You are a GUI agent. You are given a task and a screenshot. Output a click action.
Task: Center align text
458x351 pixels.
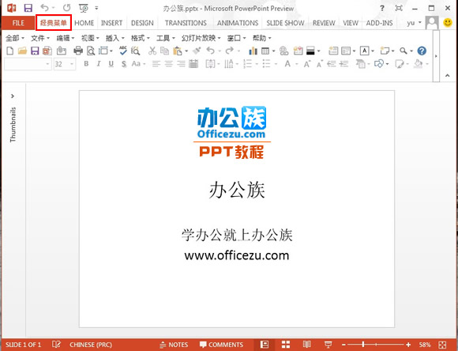point(168,64)
